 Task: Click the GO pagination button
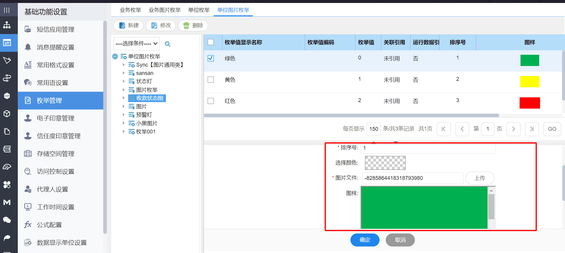point(552,129)
